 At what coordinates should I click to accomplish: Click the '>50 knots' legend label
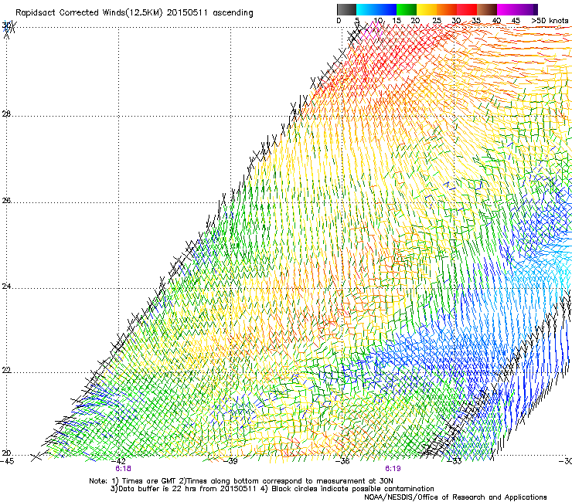[550, 21]
